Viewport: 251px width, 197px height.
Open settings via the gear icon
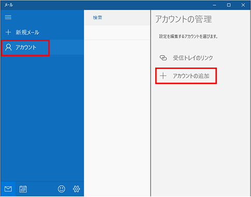pyautogui.click(x=76, y=189)
